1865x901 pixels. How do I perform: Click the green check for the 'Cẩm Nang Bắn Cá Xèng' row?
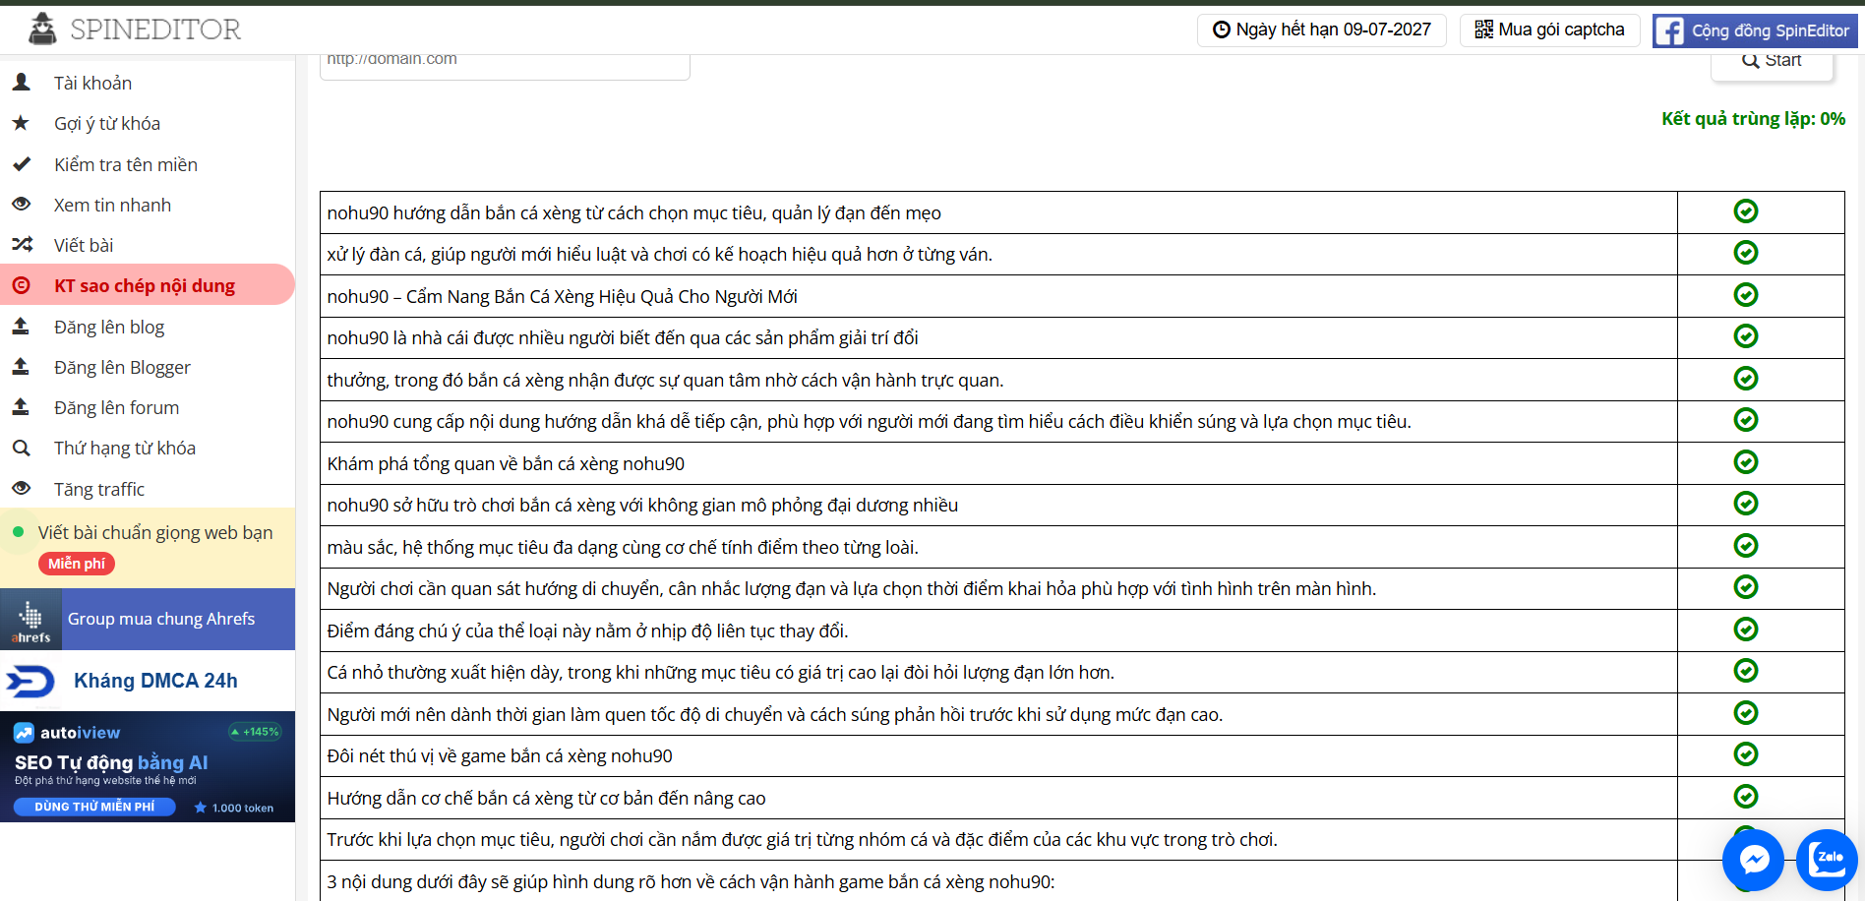tap(1746, 295)
